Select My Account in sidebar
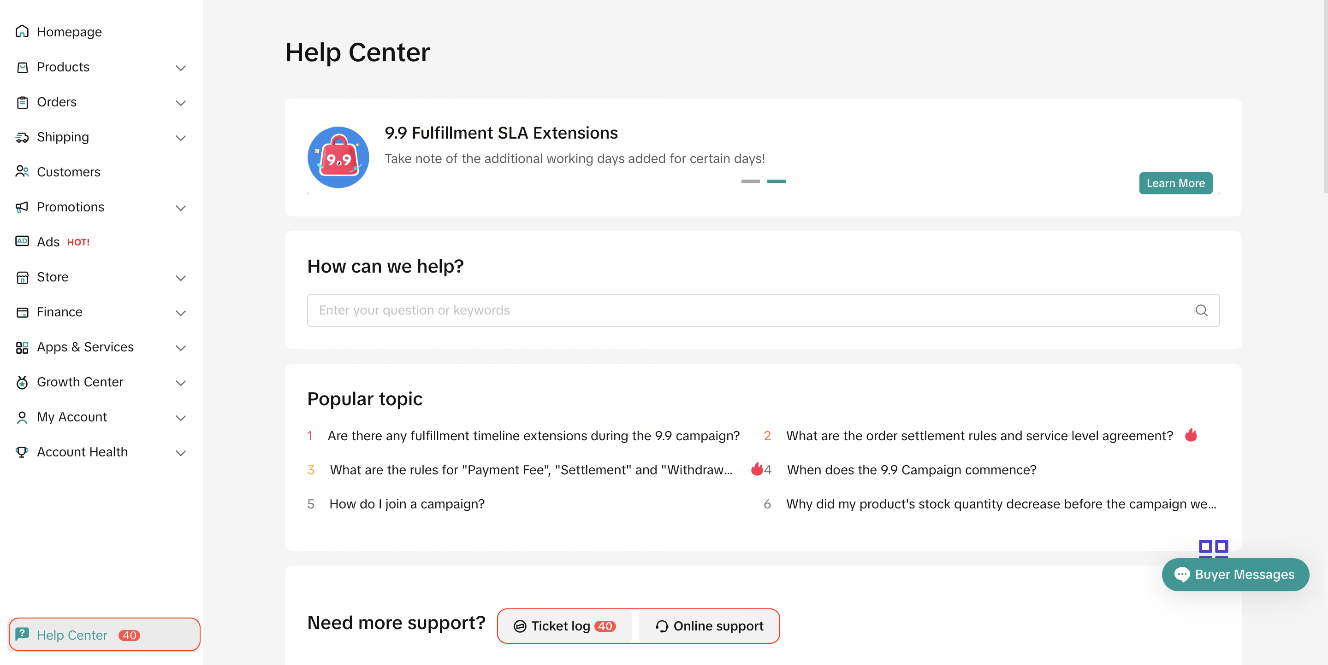The height and width of the screenshot is (665, 1328). (71, 417)
